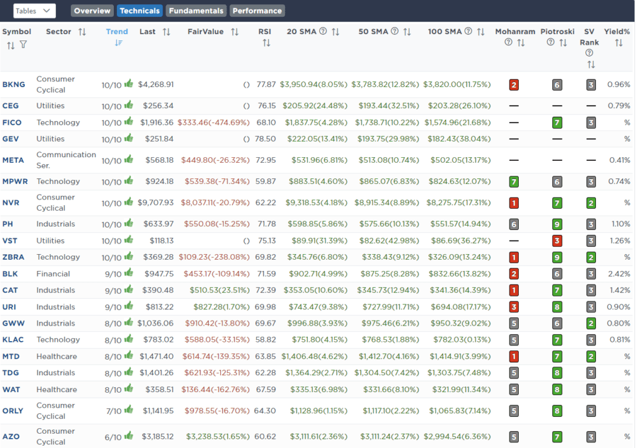The width and height of the screenshot is (637, 448).
Task: Open the CEG symbol link
Action: click(x=11, y=106)
